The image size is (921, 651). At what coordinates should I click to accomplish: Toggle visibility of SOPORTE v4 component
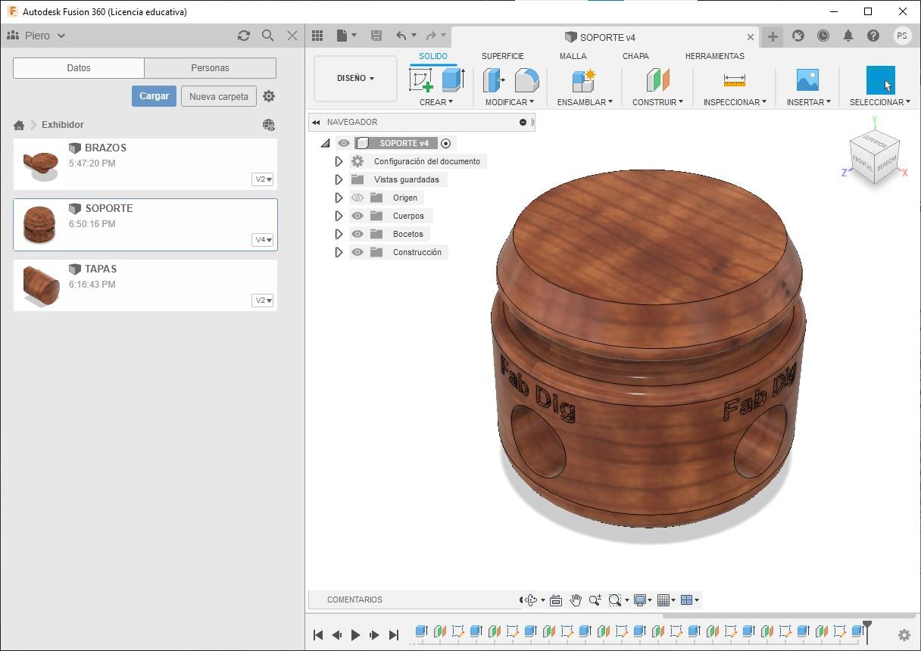click(344, 143)
